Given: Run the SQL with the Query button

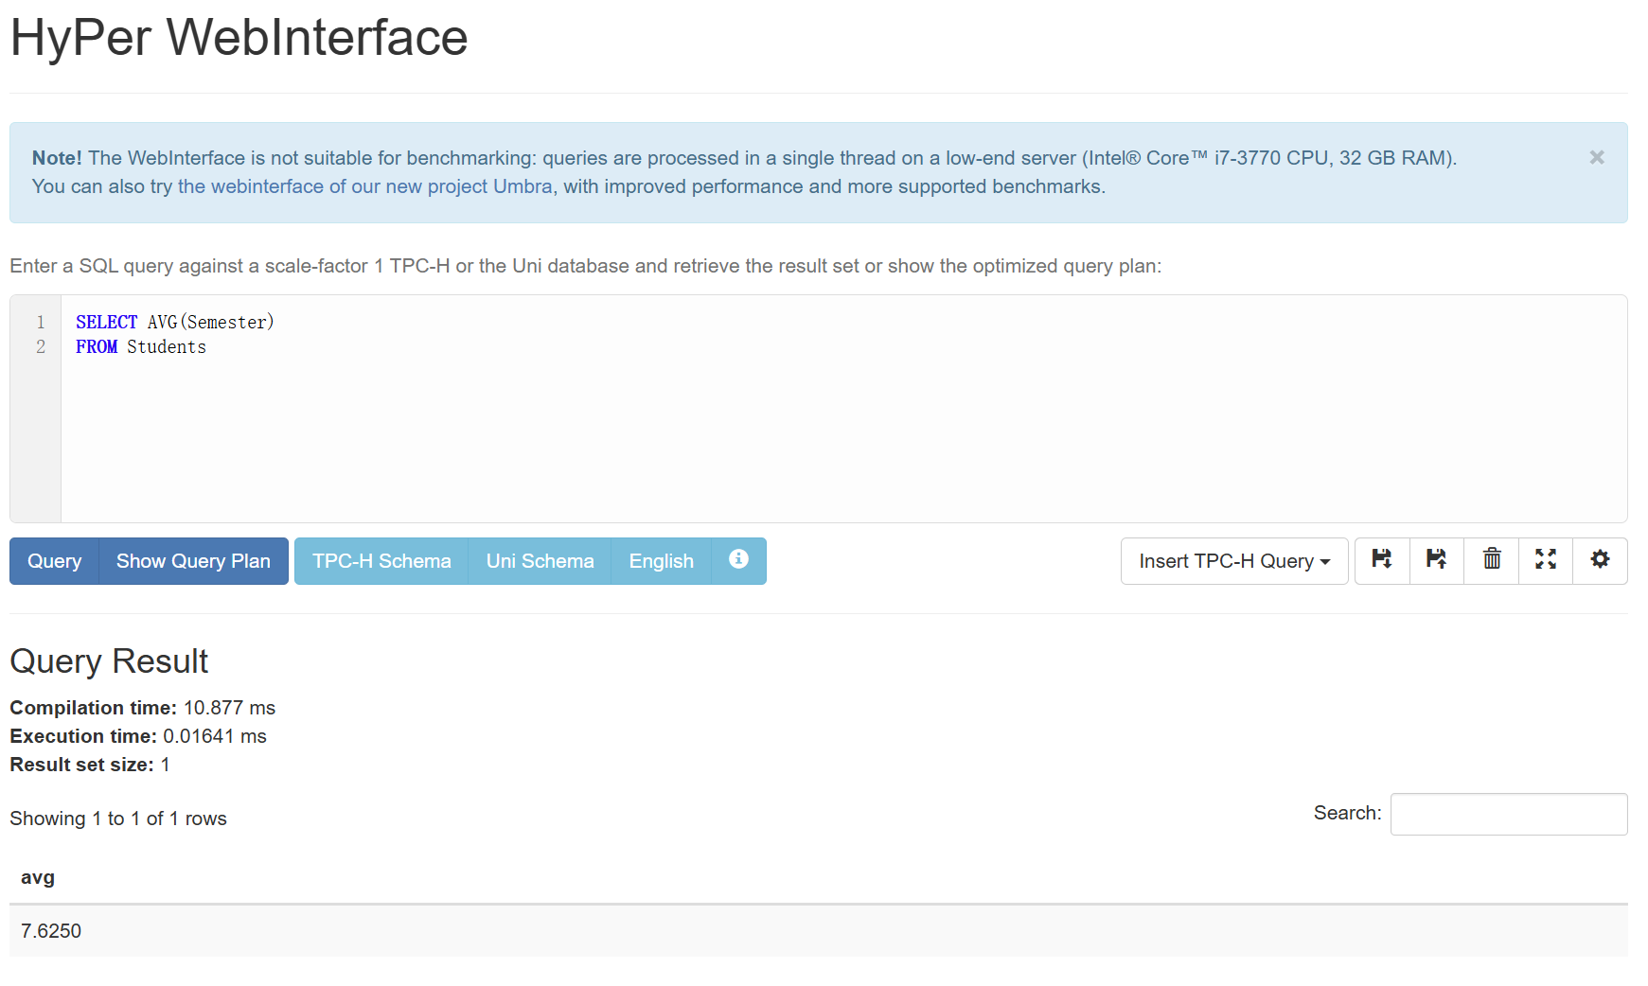Looking at the screenshot, I should 54,561.
